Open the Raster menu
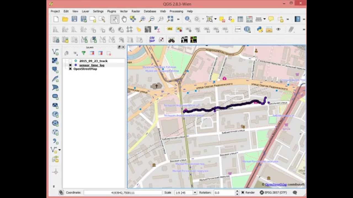This screenshot has height=198, width=353. point(136,11)
